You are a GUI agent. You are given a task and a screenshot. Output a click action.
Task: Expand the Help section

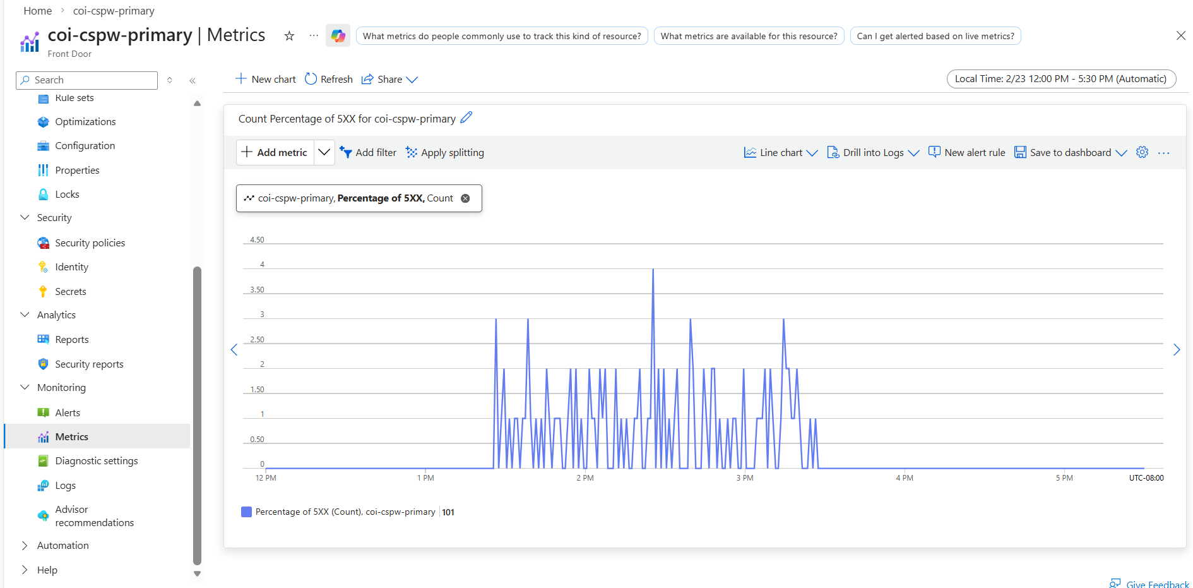(x=25, y=570)
